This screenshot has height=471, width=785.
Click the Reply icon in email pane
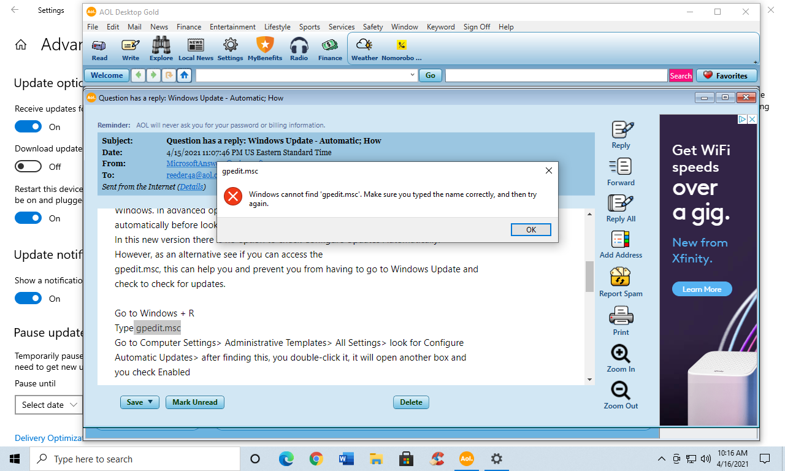point(621,135)
